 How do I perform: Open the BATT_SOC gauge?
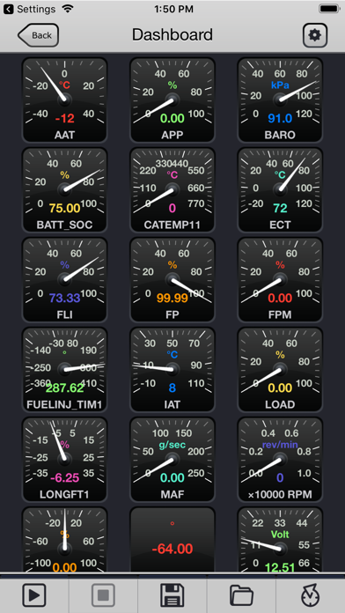click(x=64, y=190)
